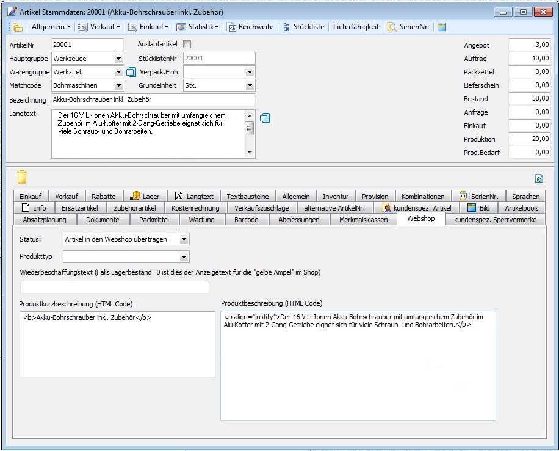Screen dimensions: 559x451
Task: Click the window icon beside Langtext box
Action: coord(264,118)
